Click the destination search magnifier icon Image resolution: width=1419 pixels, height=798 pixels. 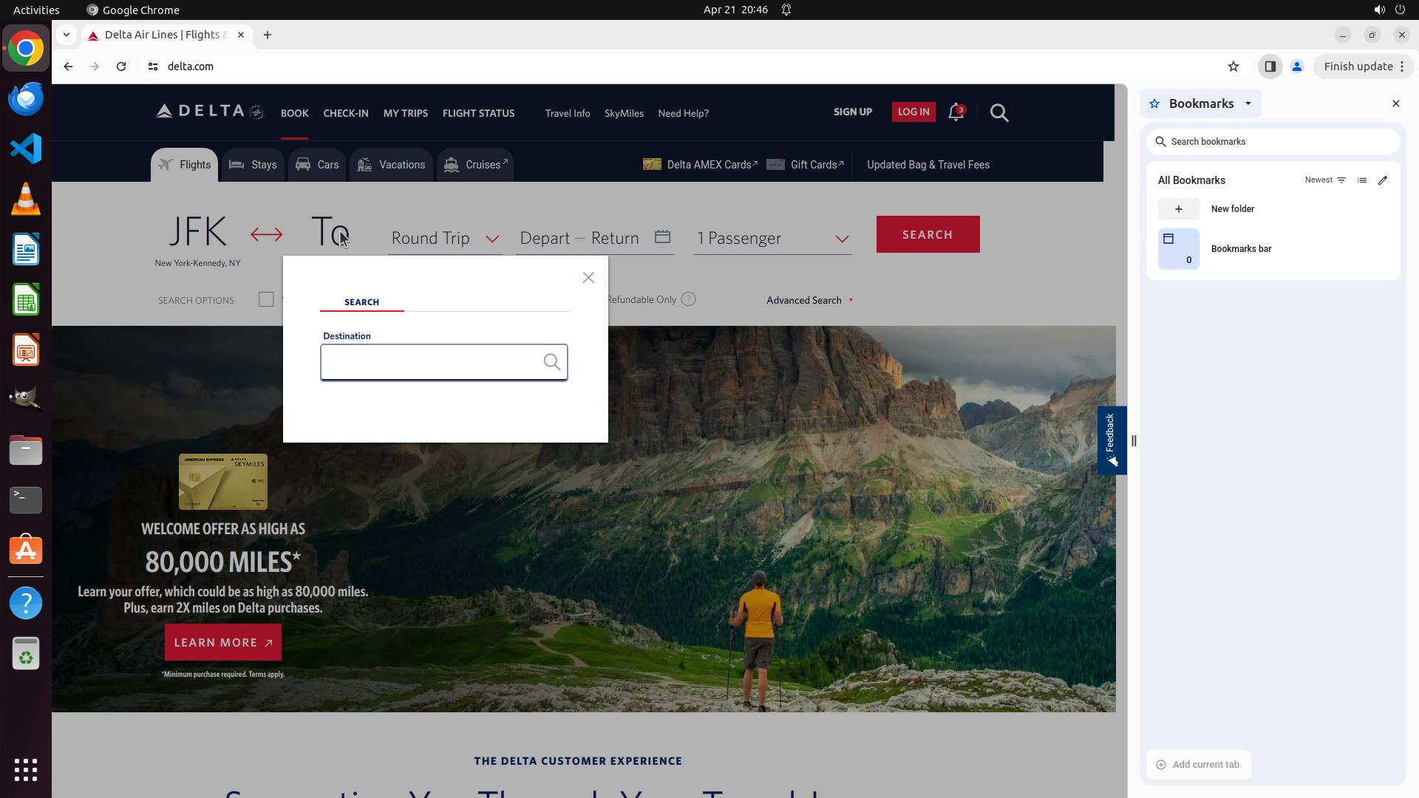[551, 362]
